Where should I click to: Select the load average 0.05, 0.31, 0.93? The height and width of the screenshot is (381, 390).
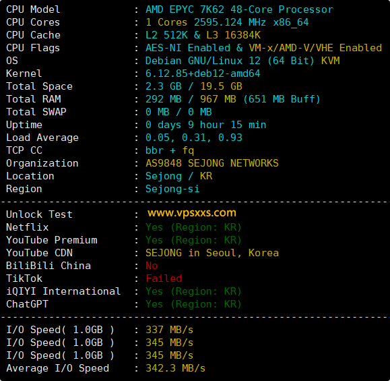[x=194, y=138]
